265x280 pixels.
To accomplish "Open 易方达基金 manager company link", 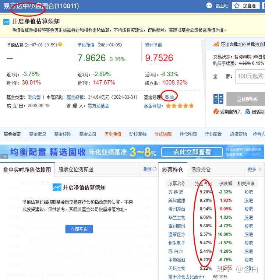I will coord(98,106).
